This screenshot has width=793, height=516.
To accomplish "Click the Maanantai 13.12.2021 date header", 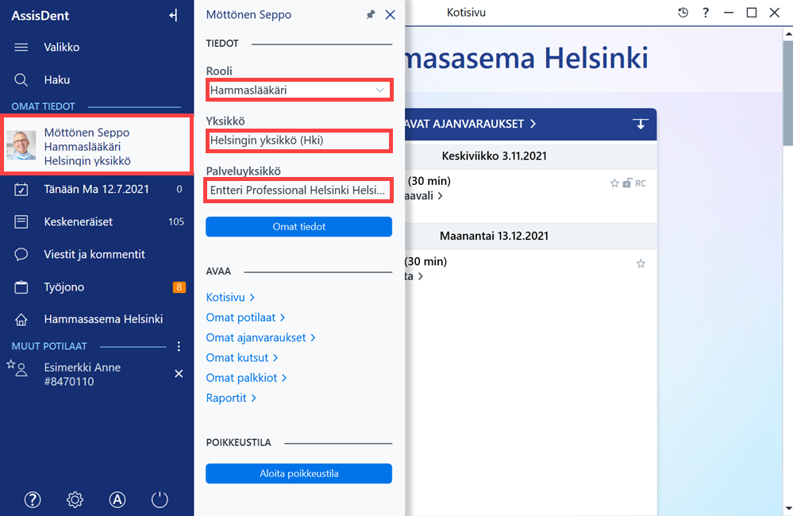I will (494, 236).
